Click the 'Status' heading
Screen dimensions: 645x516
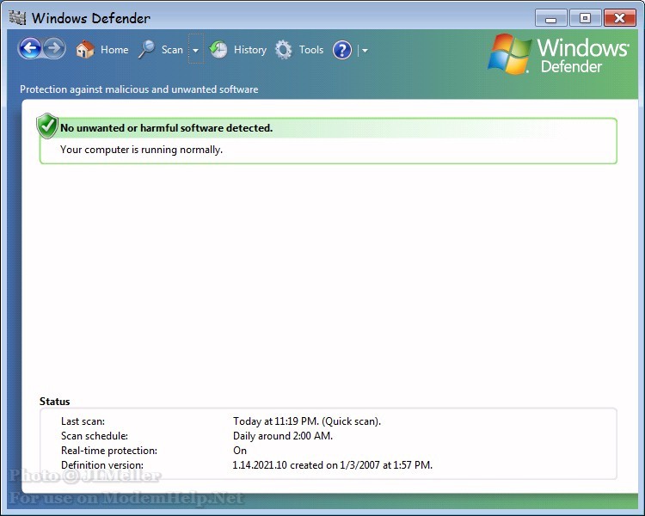pos(55,402)
